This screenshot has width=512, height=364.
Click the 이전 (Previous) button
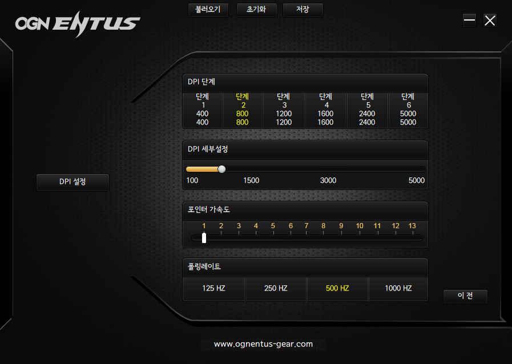[465, 296]
